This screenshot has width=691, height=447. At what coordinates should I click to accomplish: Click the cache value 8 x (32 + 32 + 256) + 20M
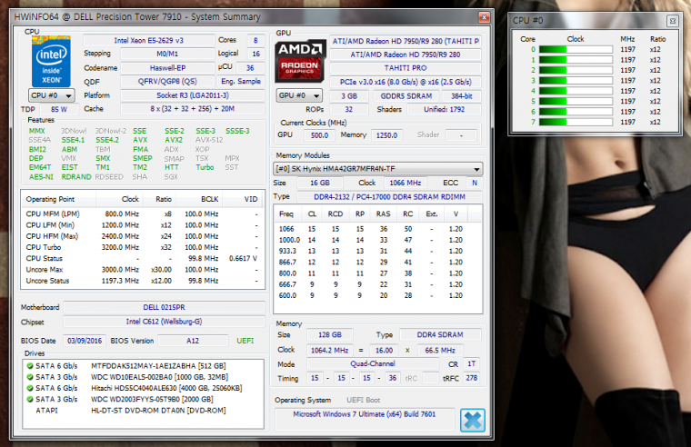point(193,109)
